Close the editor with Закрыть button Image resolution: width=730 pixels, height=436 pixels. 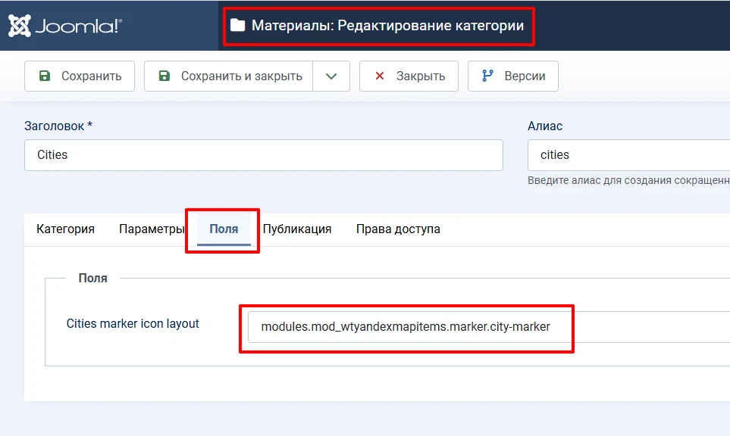coord(409,76)
